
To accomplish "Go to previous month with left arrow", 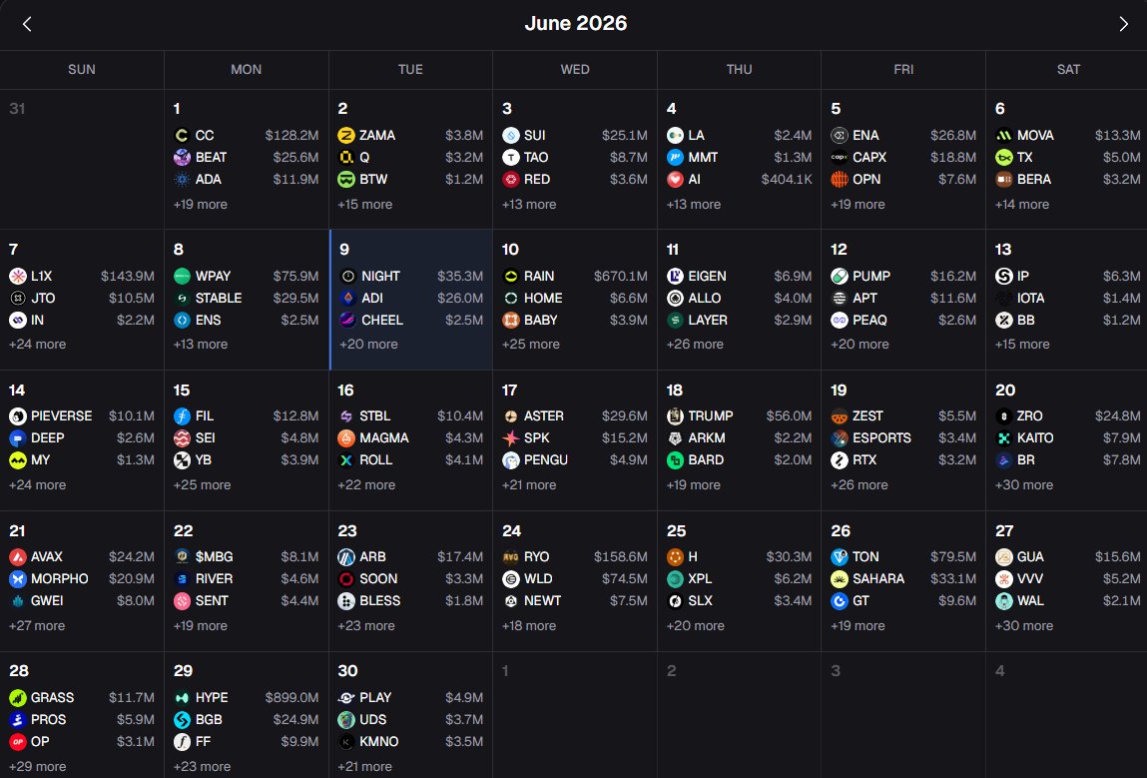I will coord(27,24).
